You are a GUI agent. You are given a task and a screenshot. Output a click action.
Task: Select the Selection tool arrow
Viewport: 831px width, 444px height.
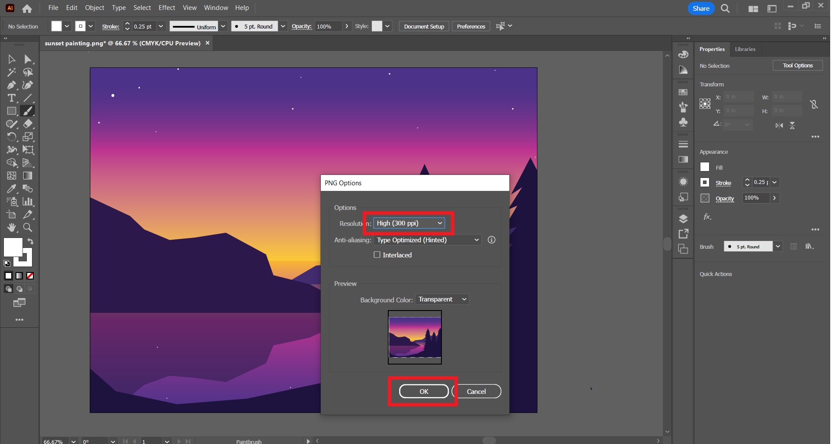pos(12,59)
